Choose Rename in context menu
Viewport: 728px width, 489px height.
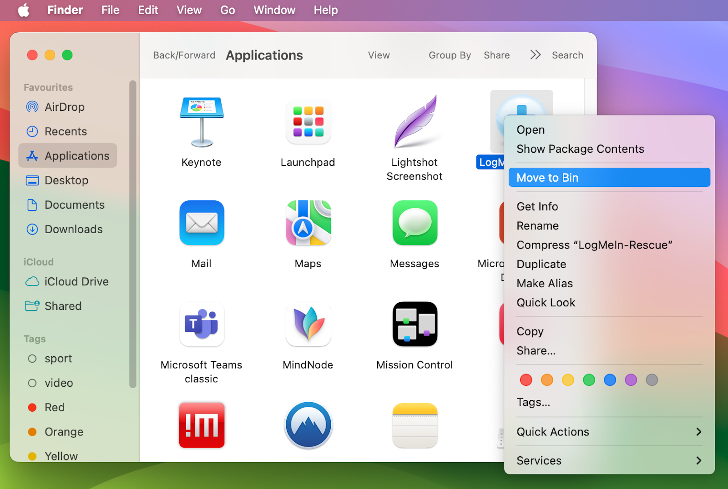tap(609, 225)
